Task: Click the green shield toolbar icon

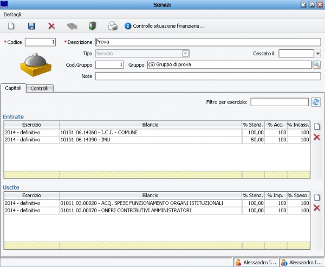Action: 92,26
